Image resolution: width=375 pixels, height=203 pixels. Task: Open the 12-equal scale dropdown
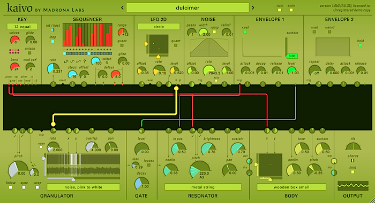(22, 27)
